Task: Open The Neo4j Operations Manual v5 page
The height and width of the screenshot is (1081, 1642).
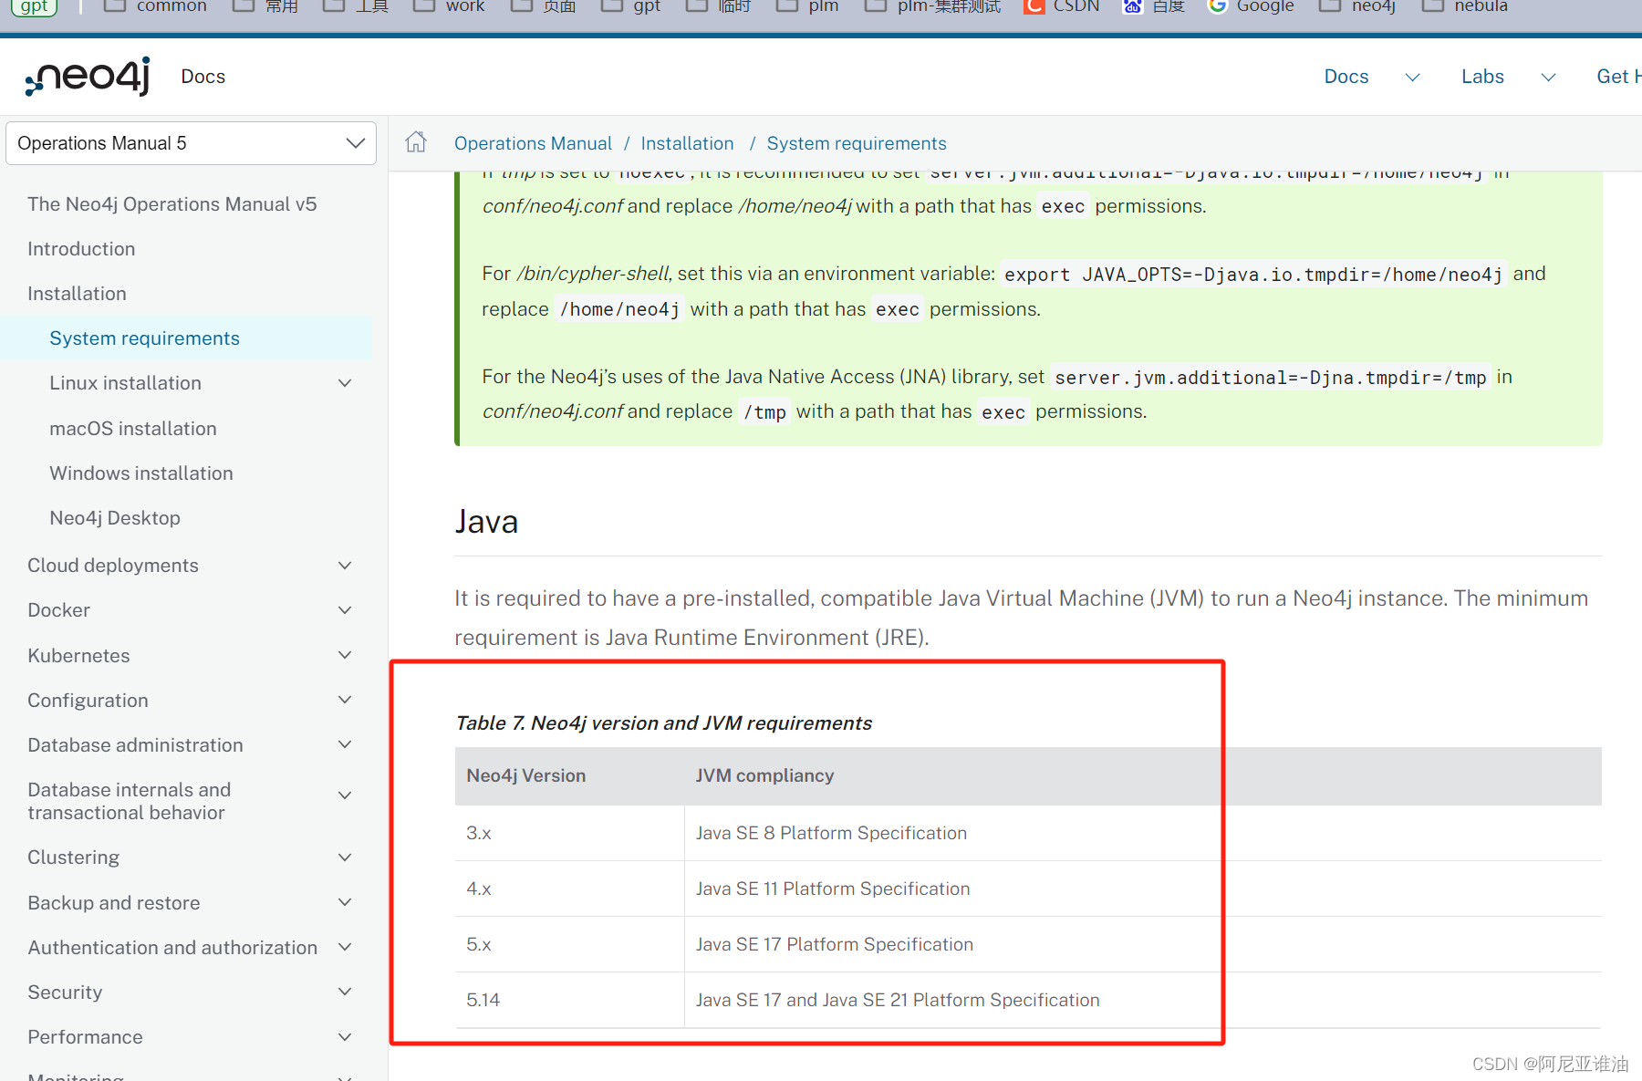Action: click(x=172, y=204)
